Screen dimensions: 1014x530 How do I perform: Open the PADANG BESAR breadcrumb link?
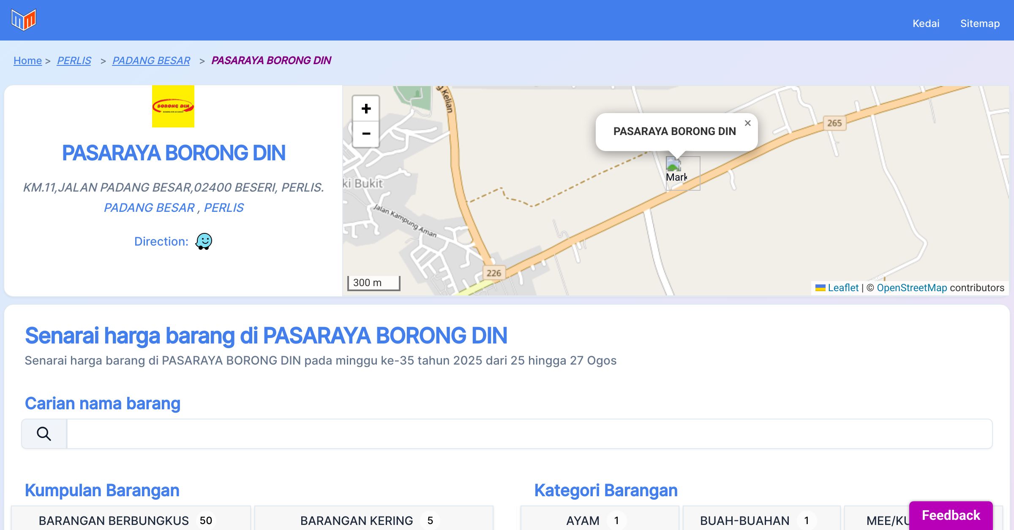coord(151,60)
